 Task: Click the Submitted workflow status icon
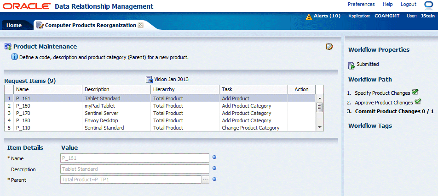[x=352, y=65]
